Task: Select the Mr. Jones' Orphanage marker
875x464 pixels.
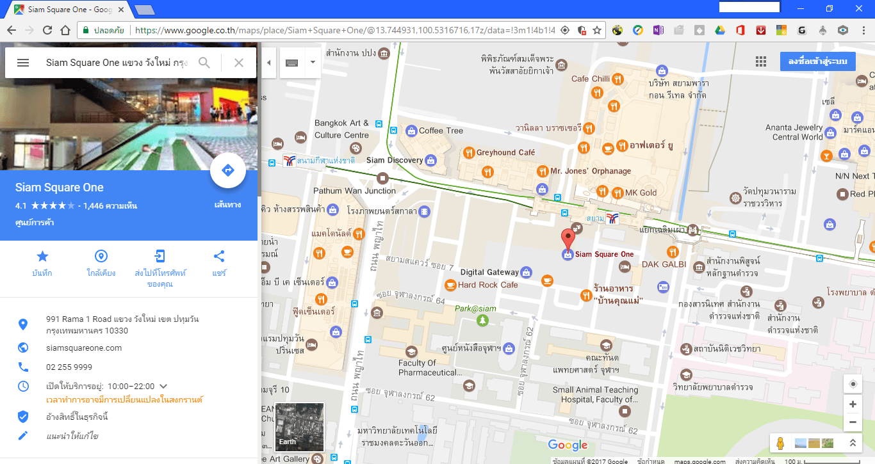Action: 543,171
